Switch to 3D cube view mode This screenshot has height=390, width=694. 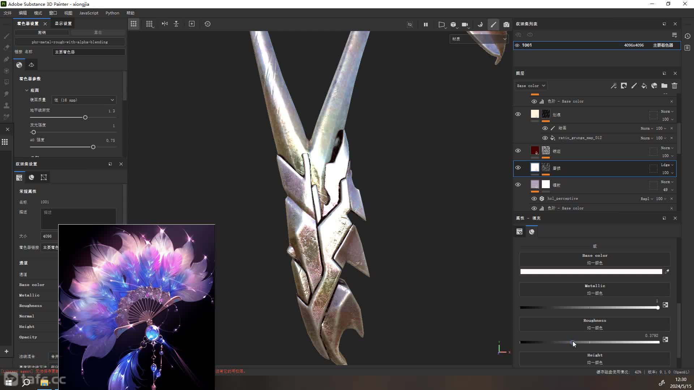click(x=453, y=25)
